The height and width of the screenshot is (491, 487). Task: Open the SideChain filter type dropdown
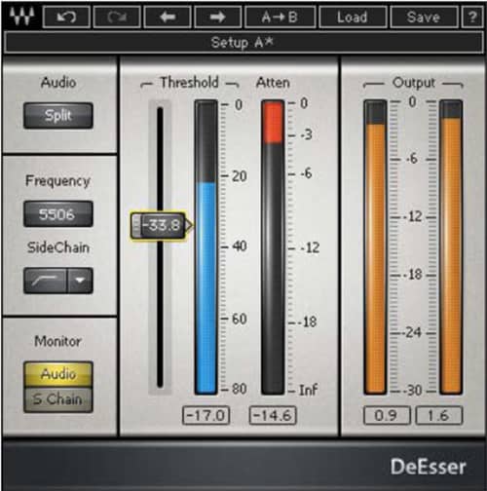click(x=80, y=281)
